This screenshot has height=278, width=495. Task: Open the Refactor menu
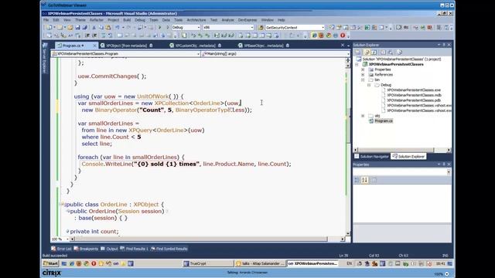point(96,20)
